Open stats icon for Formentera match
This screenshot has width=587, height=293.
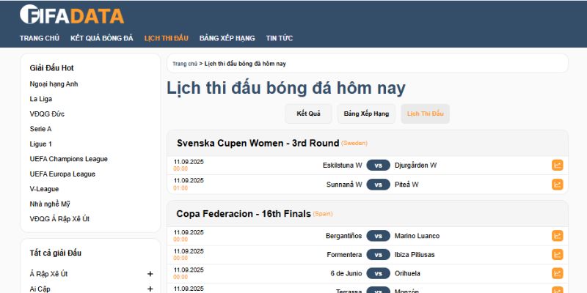tap(557, 254)
